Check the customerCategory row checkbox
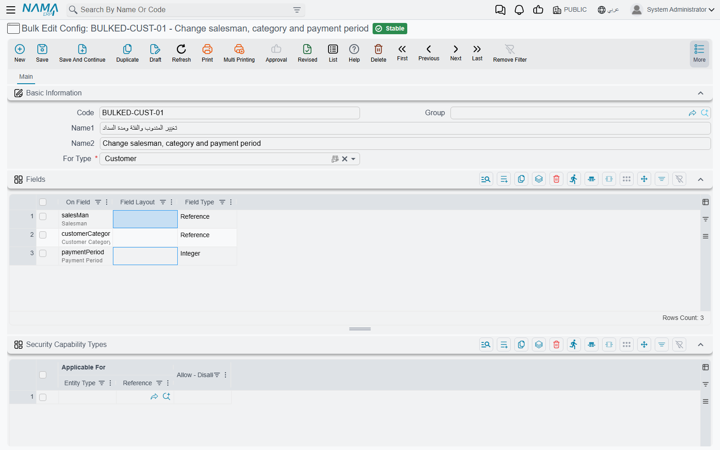 pyautogui.click(x=43, y=235)
